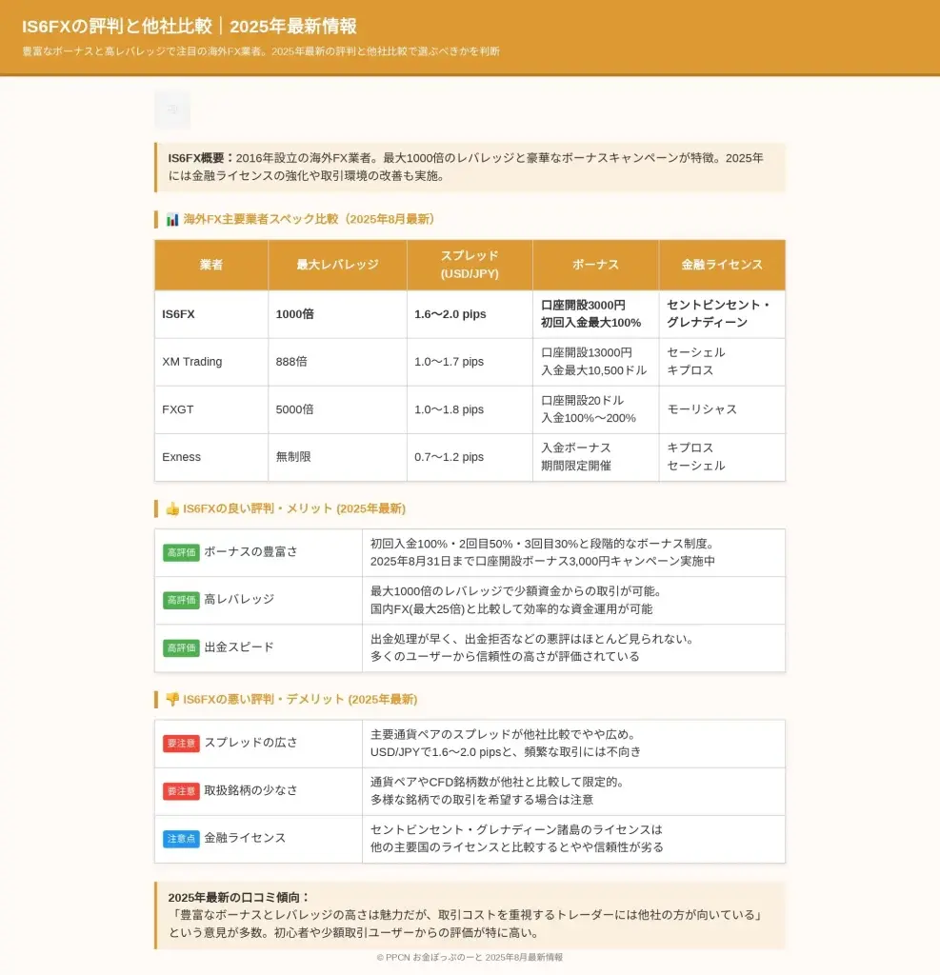Click the blue 注意点 badge next to 金融ライセンス
The image size is (940, 975).
[181, 839]
